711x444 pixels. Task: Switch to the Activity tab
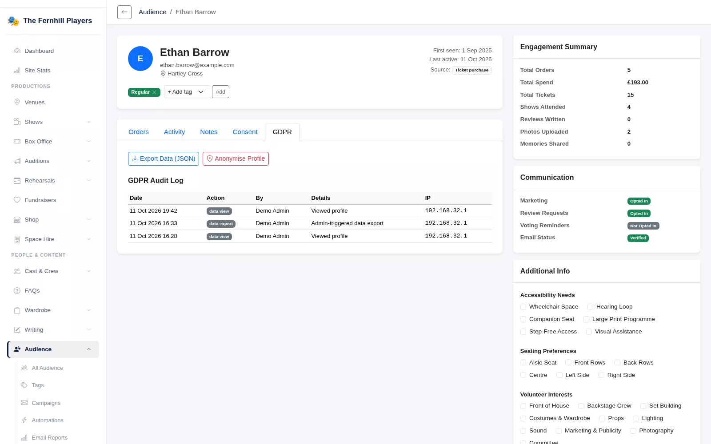pos(174,132)
